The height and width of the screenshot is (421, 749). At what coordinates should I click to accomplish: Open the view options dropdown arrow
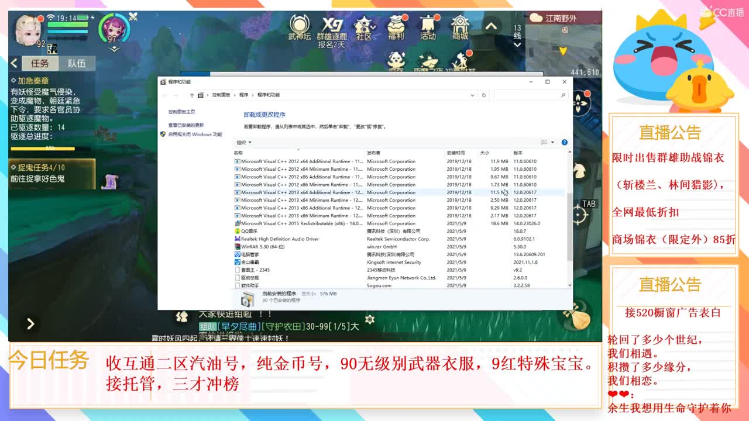pyautogui.click(x=552, y=142)
